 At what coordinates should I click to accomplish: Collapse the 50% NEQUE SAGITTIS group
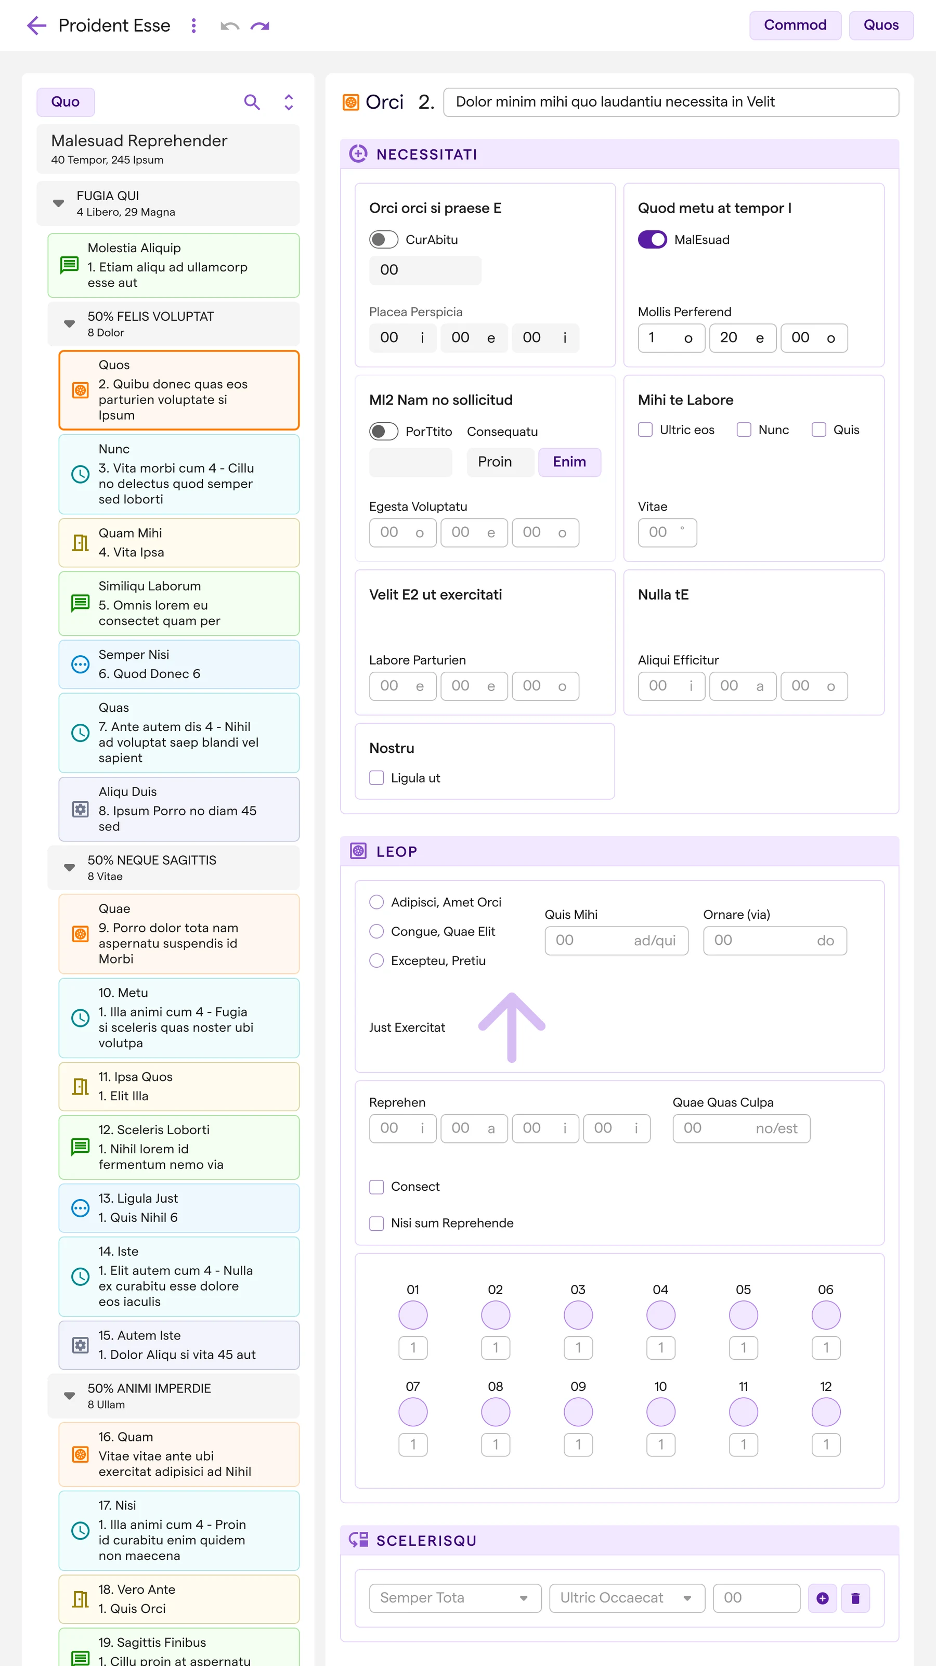pyautogui.click(x=69, y=868)
